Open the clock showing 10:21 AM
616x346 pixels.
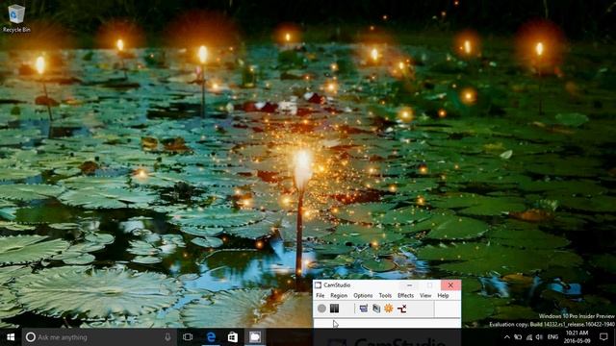pyautogui.click(x=577, y=337)
